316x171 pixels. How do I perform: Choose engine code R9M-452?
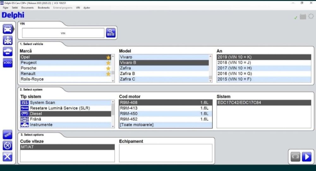tap(166, 119)
